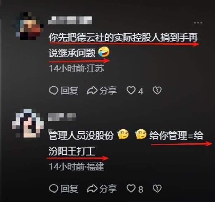Screen dimensions: 215x202
Task: Like the Fujian comment showing 8 likes
Action: point(131,188)
